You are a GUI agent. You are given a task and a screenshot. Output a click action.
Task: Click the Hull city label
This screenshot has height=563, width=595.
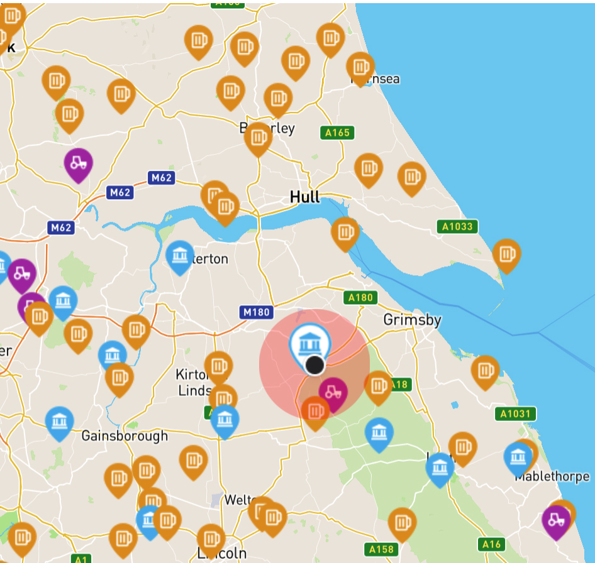click(x=304, y=197)
